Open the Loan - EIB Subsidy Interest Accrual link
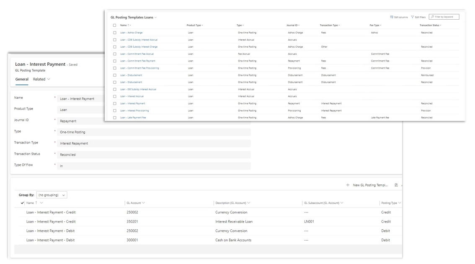This screenshot has height=264, width=475. click(x=138, y=89)
